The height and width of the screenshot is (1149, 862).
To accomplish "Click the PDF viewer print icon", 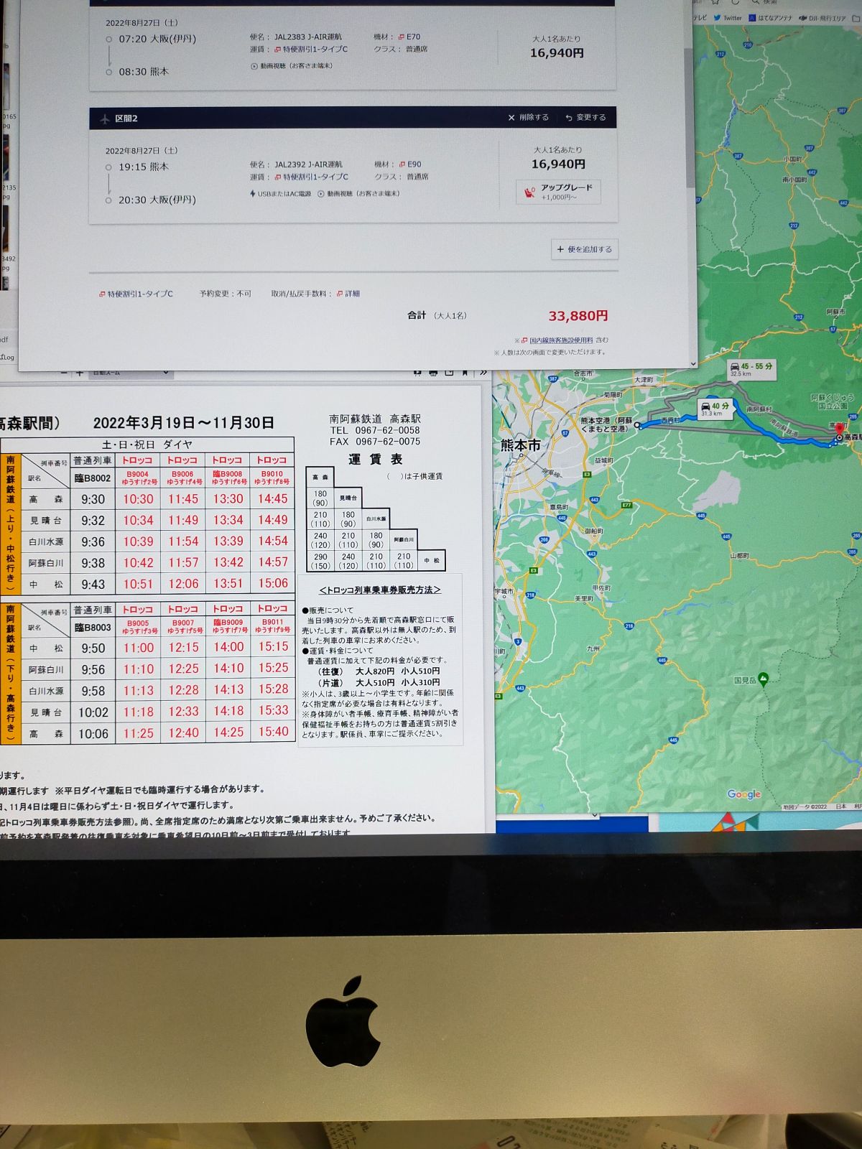I will click(x=433, y=373).
